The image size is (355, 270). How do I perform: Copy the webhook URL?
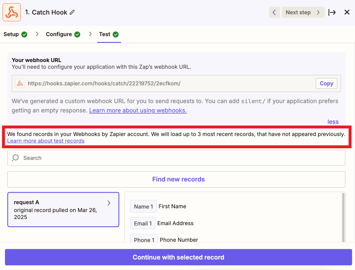coord(326,84)
